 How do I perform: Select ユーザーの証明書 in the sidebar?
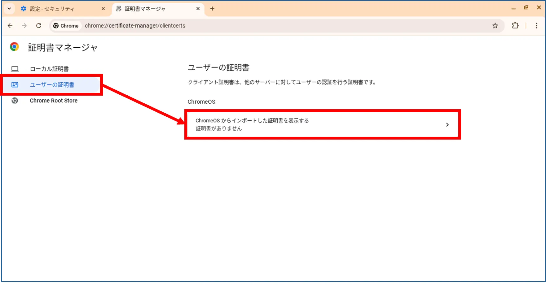pyautogui.click(x=52, y=85)
